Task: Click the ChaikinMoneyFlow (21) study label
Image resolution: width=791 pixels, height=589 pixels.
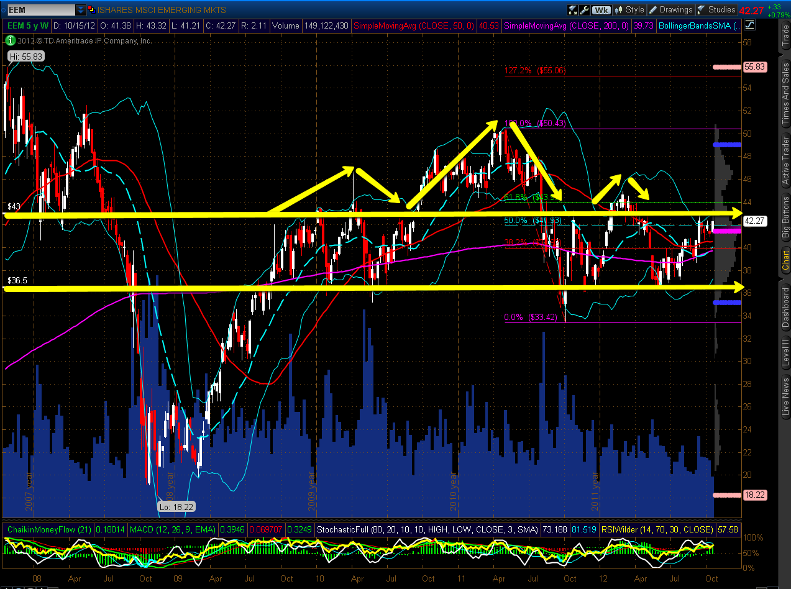Action: [48, 529]
